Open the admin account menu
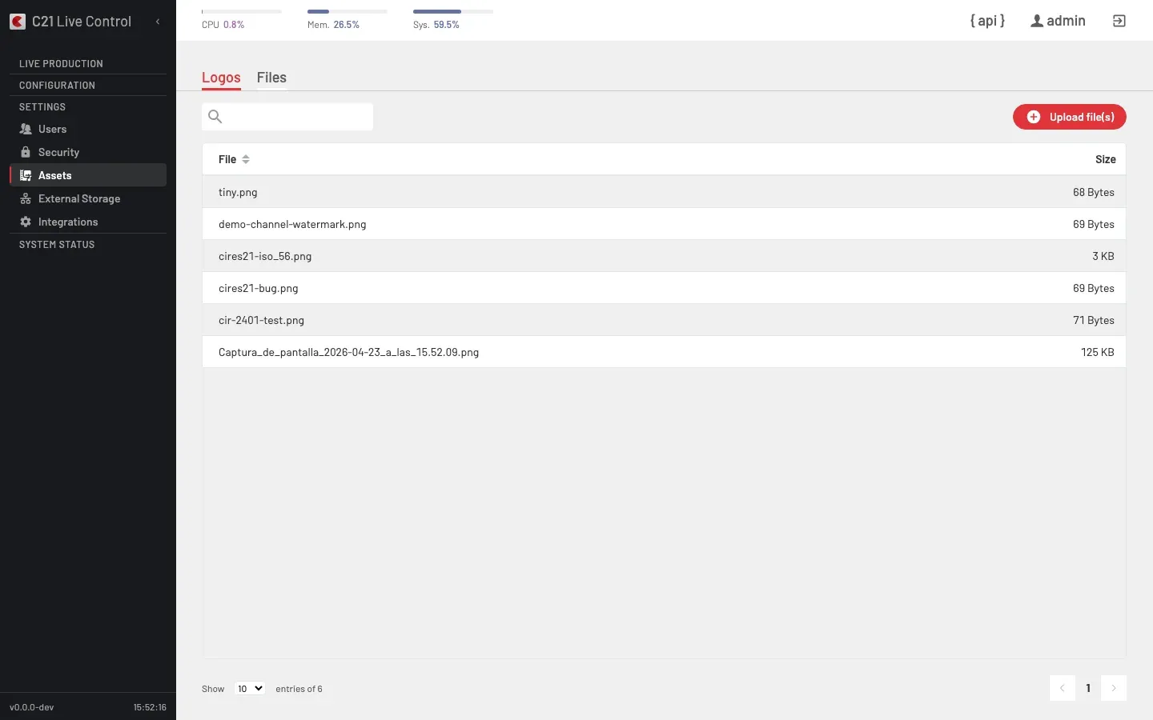 (1058, 21)
